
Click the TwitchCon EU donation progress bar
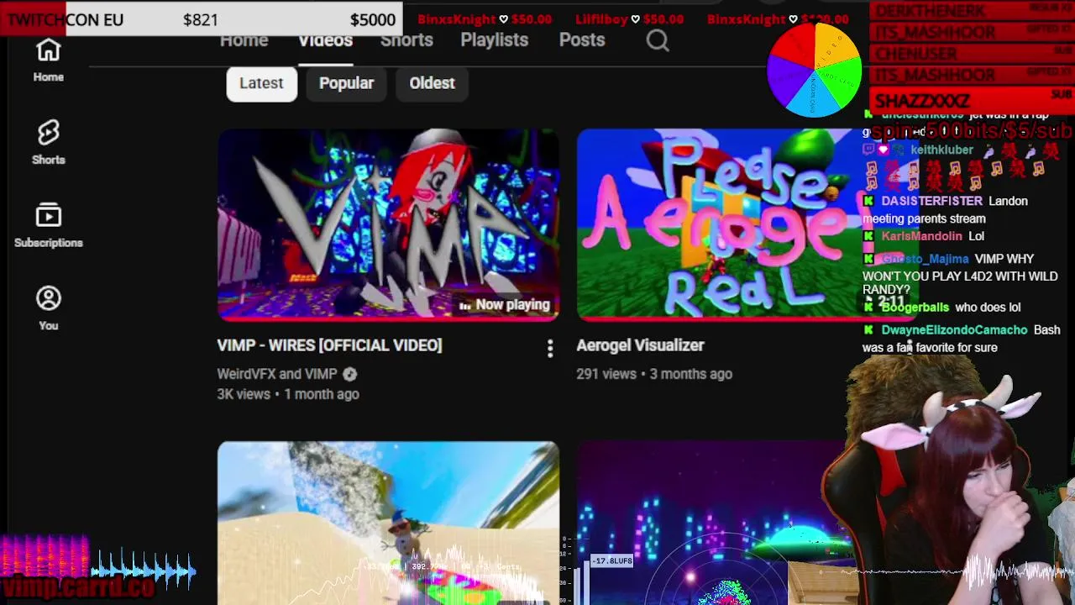point(202,19)
